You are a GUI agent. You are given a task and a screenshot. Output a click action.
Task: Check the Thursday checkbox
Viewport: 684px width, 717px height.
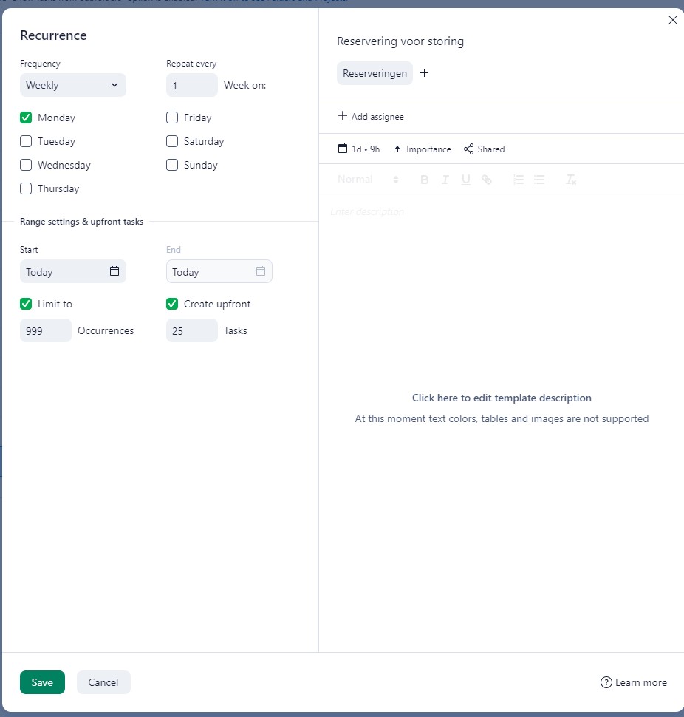click(26, 188)
